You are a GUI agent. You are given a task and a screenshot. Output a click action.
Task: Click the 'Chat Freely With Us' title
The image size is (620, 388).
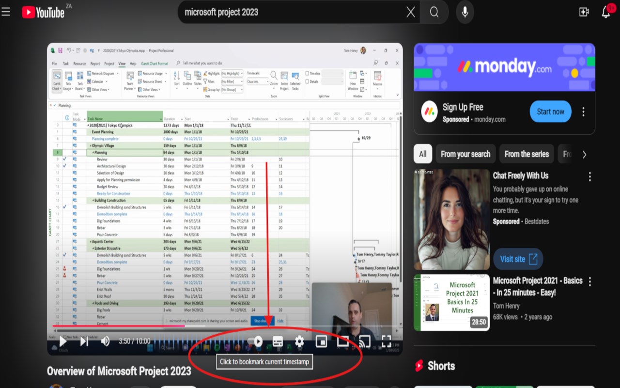[521, 176]
